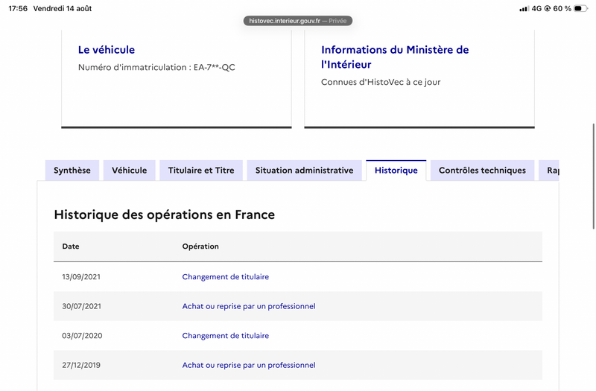Screen dimensions: 596x391
Task: Click Changement de titulaire dated 03/07/2020
Action: (x=226, y=336)
